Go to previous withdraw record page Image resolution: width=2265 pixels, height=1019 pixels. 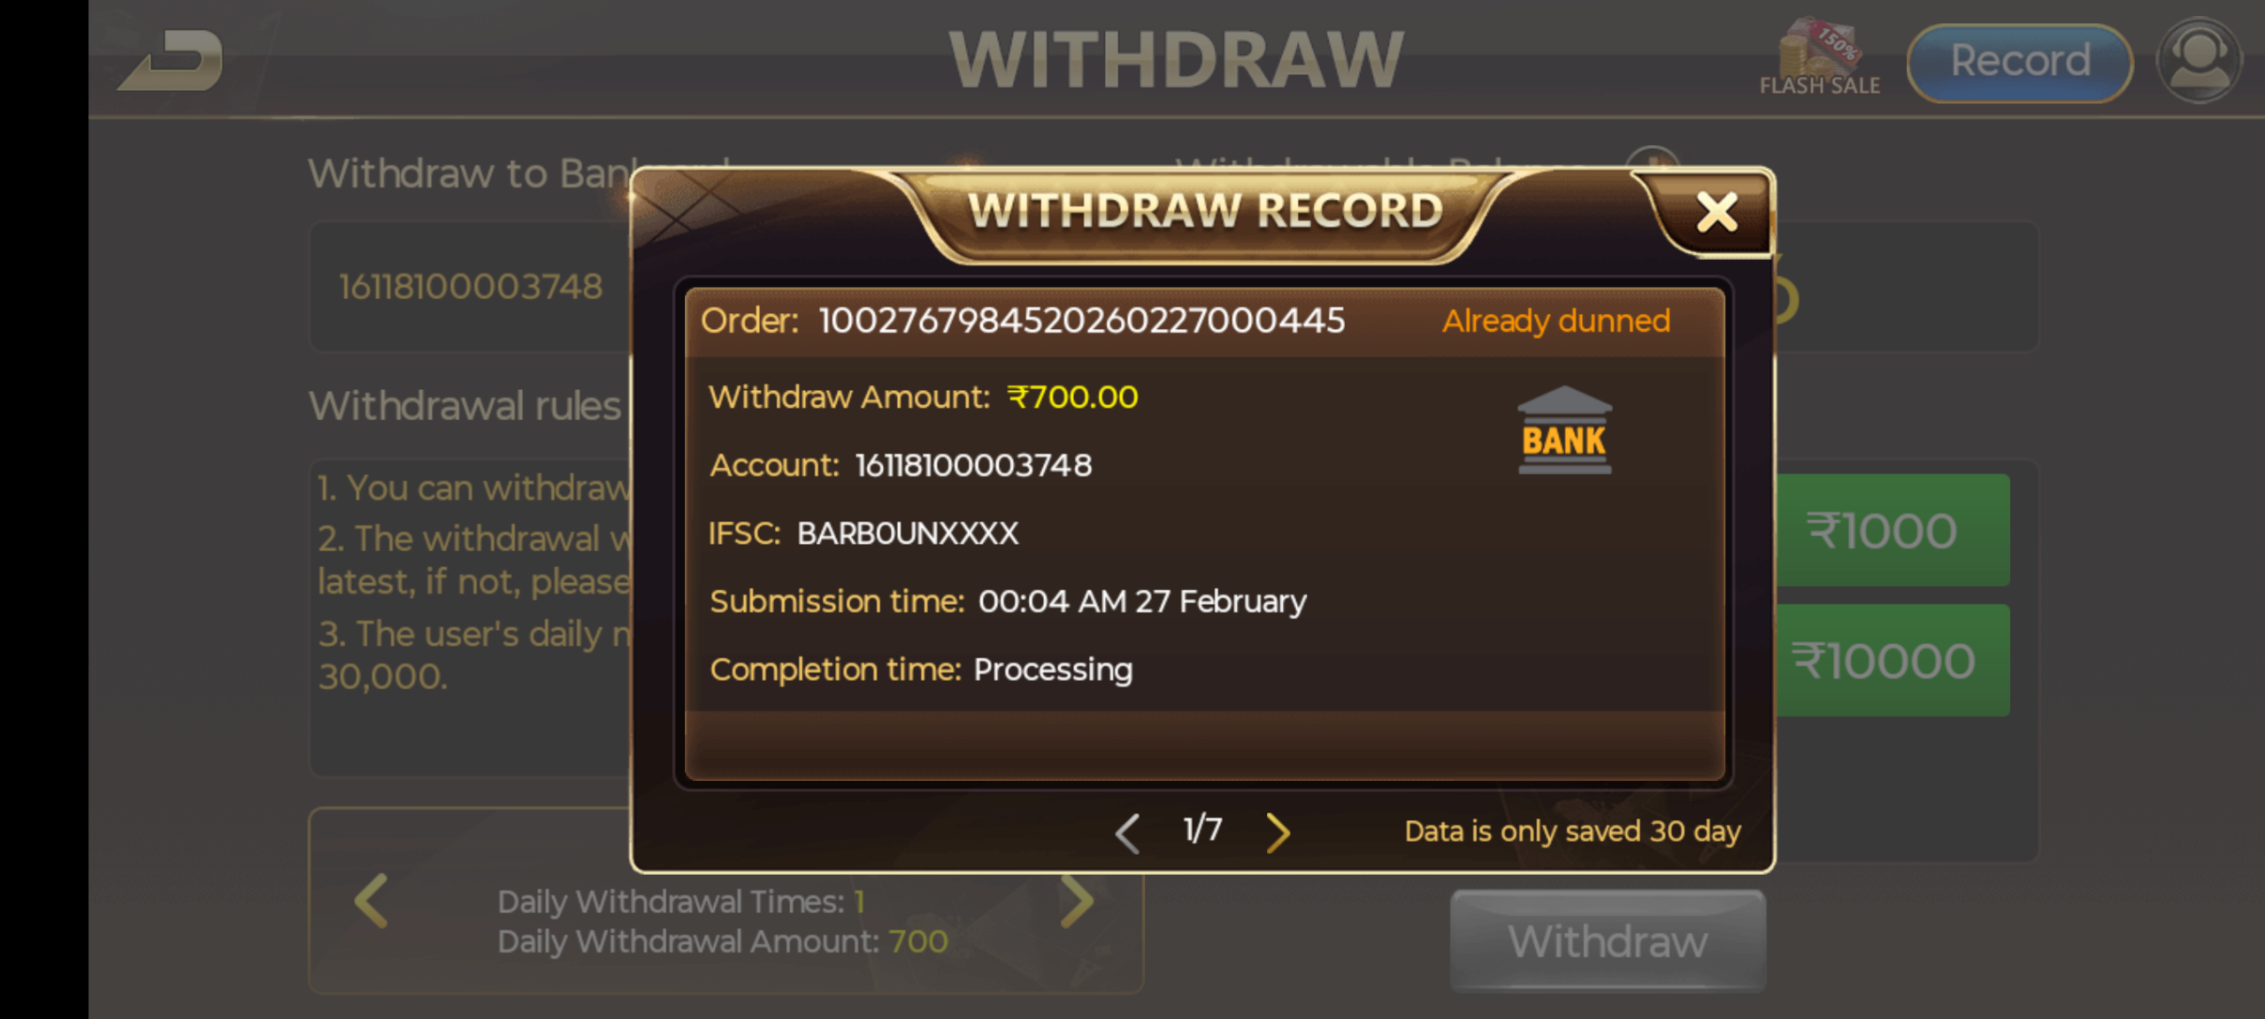1127,831
